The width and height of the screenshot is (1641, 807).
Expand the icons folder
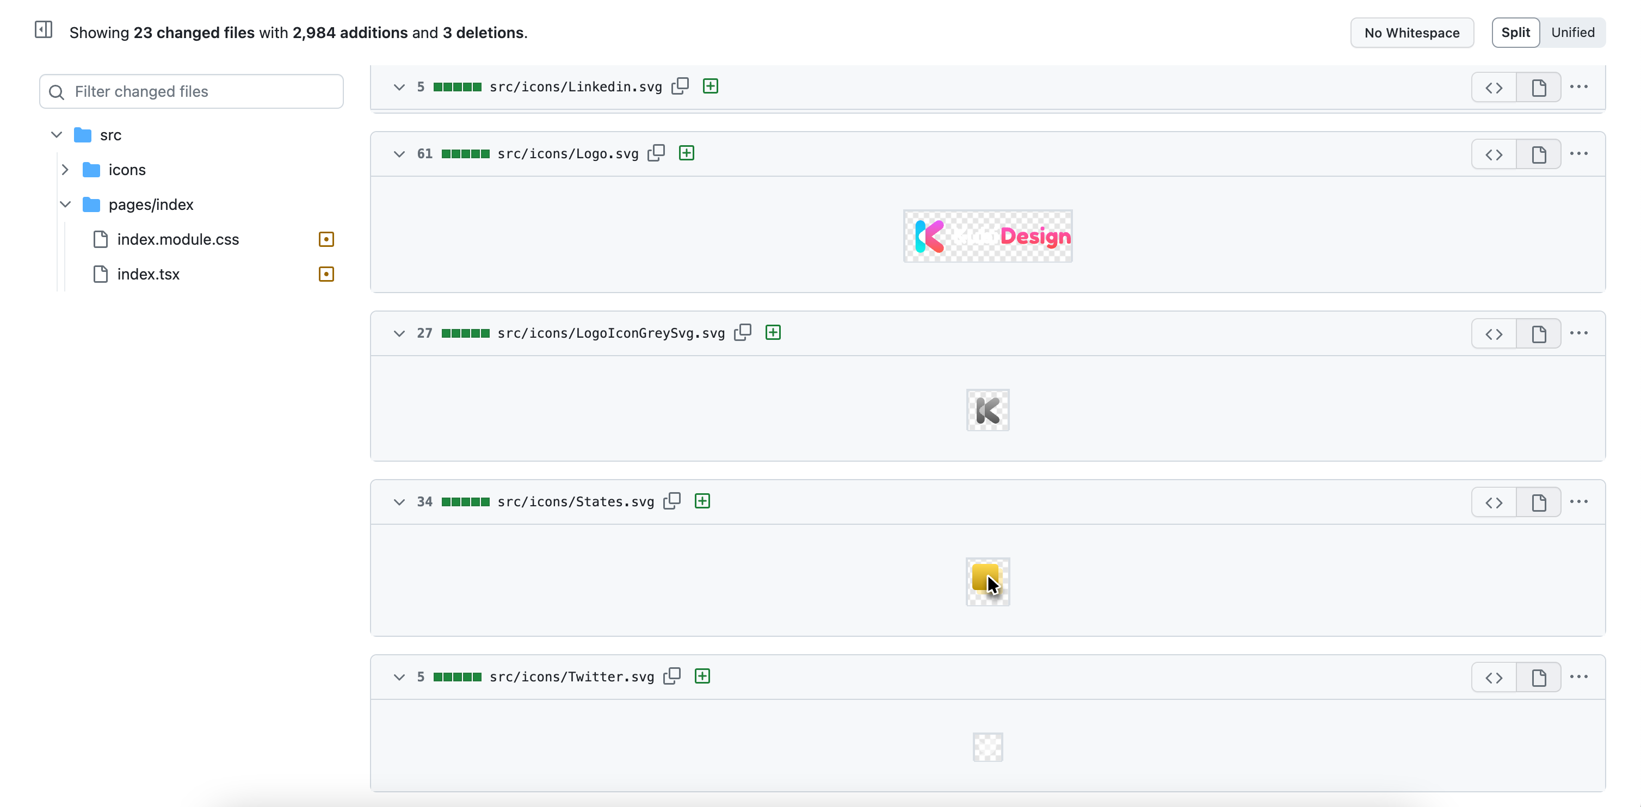click(x=65, y=170)
